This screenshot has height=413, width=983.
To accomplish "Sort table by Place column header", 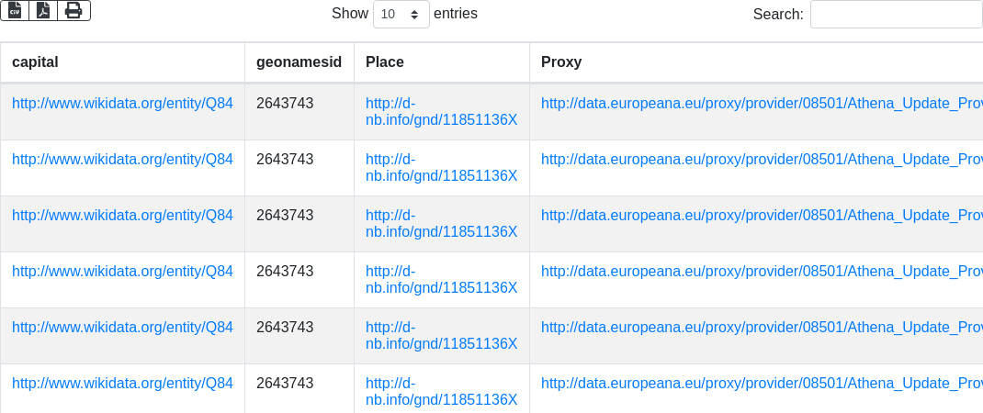I will (x=385, y=62).
